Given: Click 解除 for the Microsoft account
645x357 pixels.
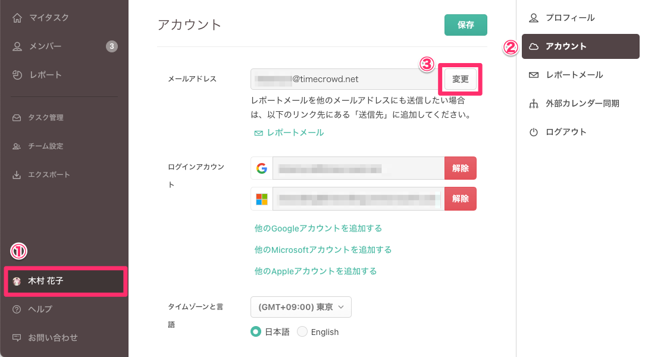Looking at the screenshot, I should 461,199.
